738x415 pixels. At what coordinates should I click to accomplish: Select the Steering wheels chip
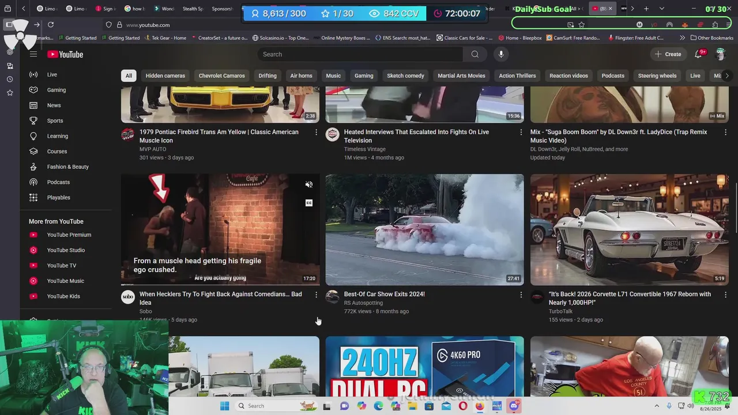pyautogui.click(x=657, y=76)
